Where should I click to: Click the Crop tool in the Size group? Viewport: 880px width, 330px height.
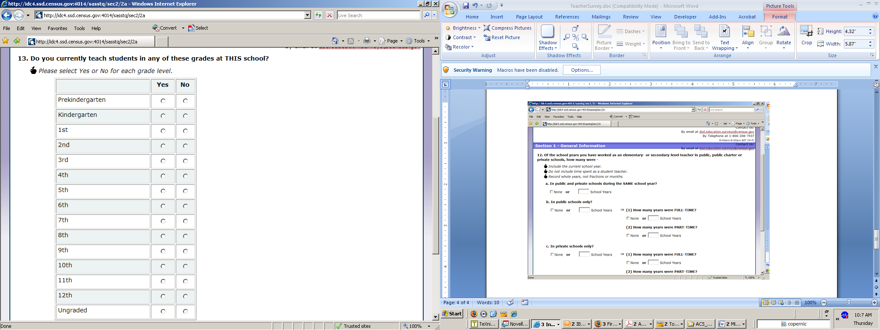point(807,35)
